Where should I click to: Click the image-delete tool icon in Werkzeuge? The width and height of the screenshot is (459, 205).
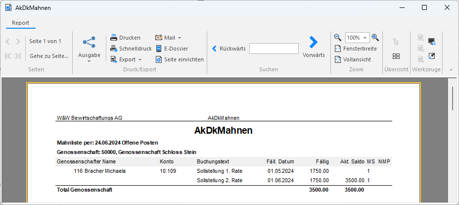[x=420, y=59]
